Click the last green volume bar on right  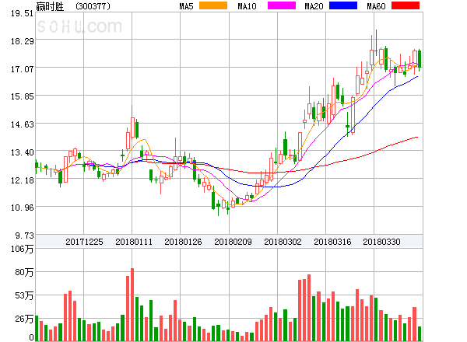pos(420,333)
